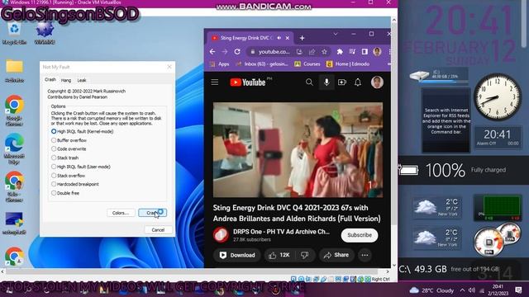The height and width of the screenshot is (297, 529).
Task: Switch to the Leak tab in Not My Fault
Action: (x=82, y=80)
